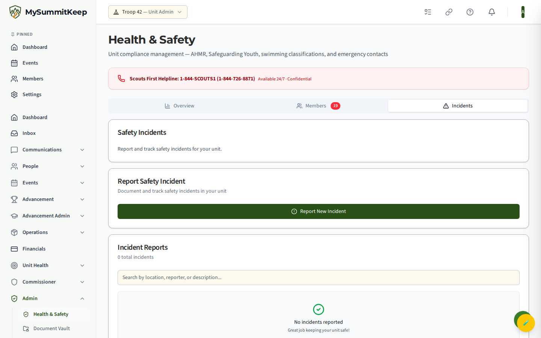Click the pinned Dashboard home icon

pos(14,47)
